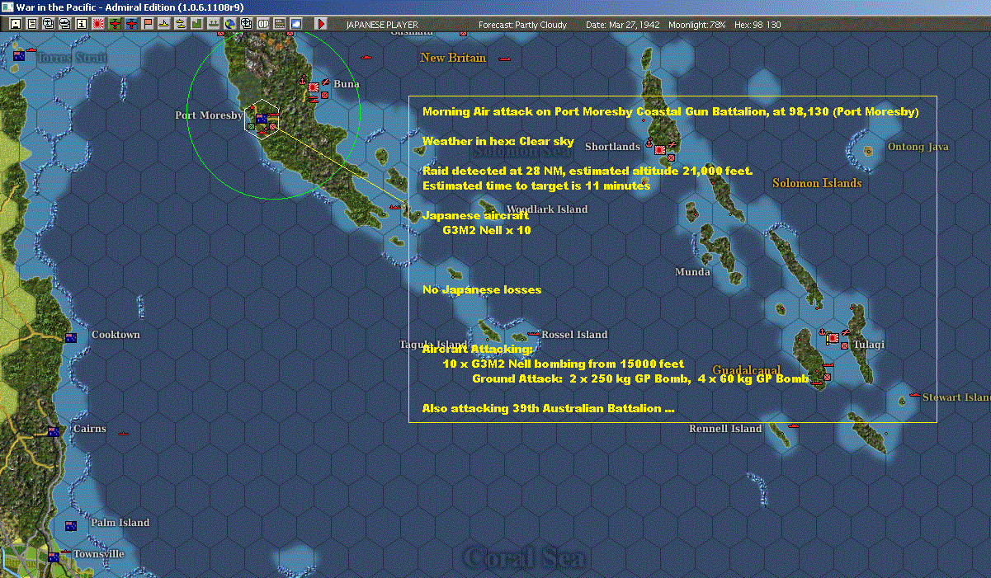Click red ship marker near Cairns
The image size is (991, 578).
(124, 433)
